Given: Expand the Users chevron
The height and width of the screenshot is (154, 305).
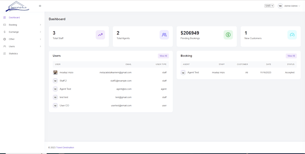Looking at the screenshot, I should coord(40,46).
